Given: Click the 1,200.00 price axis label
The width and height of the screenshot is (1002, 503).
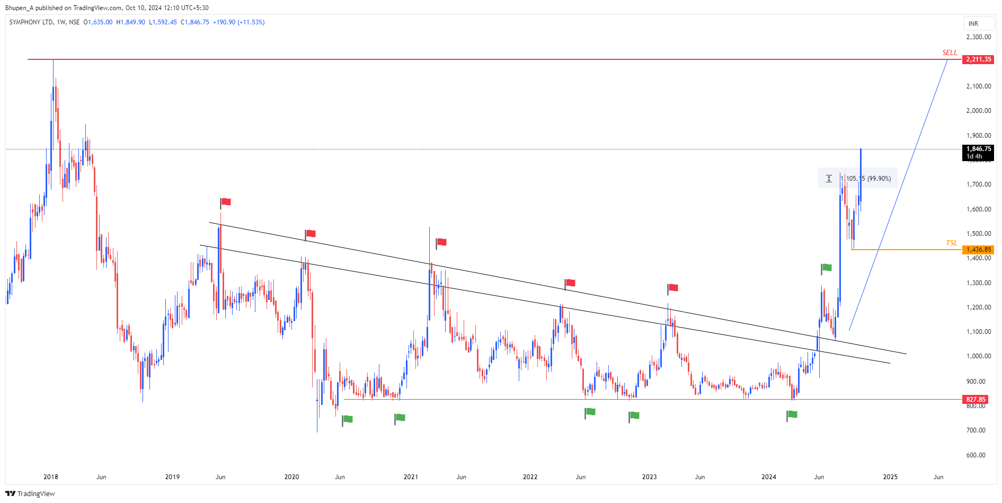Looking at the screenshot, I should coord(979,307).
